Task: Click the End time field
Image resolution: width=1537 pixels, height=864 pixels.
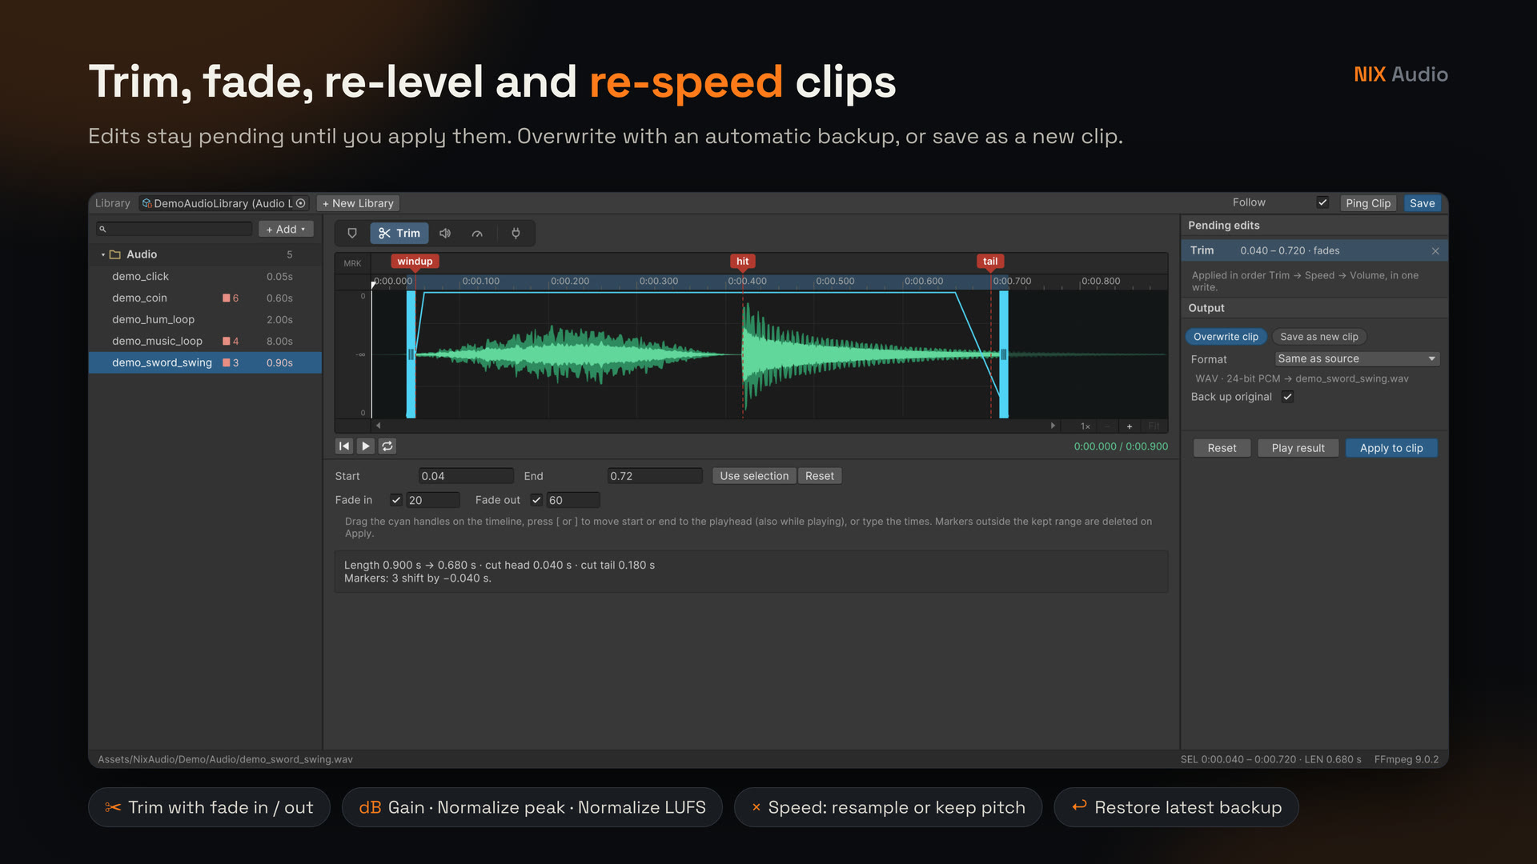Action: [655, 476]
